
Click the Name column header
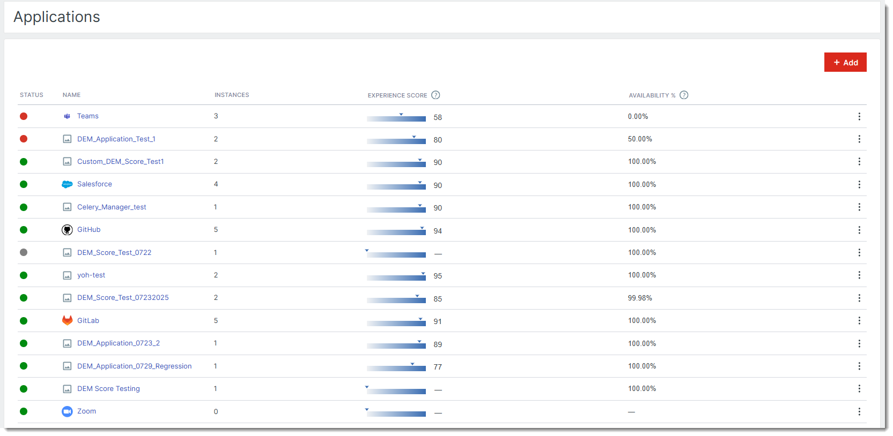[x=71, y=95]
